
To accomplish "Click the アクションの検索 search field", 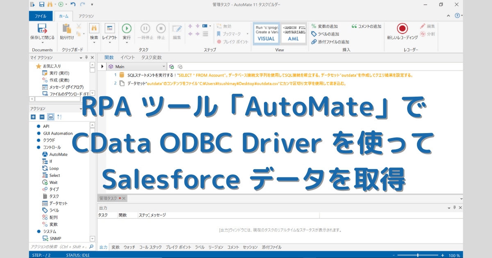I will coord(59,247).
